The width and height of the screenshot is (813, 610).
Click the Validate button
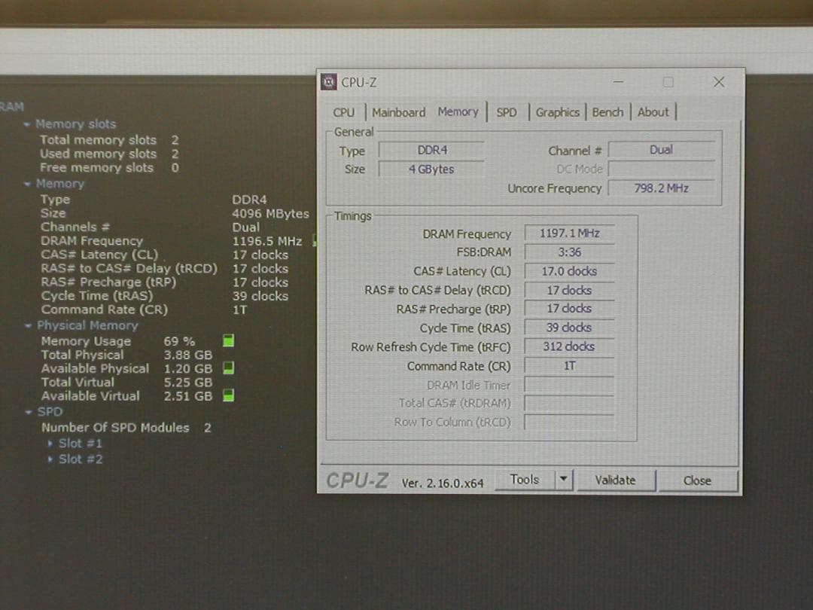[617, 480]
